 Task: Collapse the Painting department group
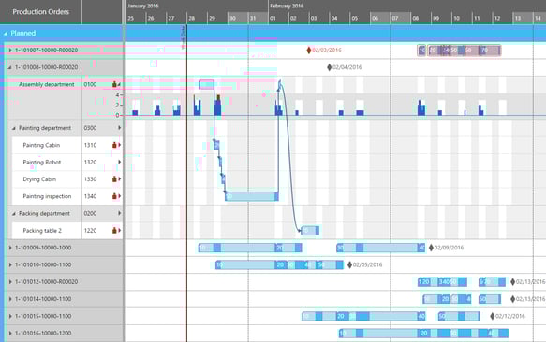[14, 128]
